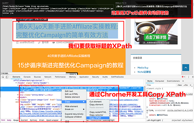Screen dimensions: 194x123
Task: Click color swatch #1177aa in first rule
Action: [158, 99]
